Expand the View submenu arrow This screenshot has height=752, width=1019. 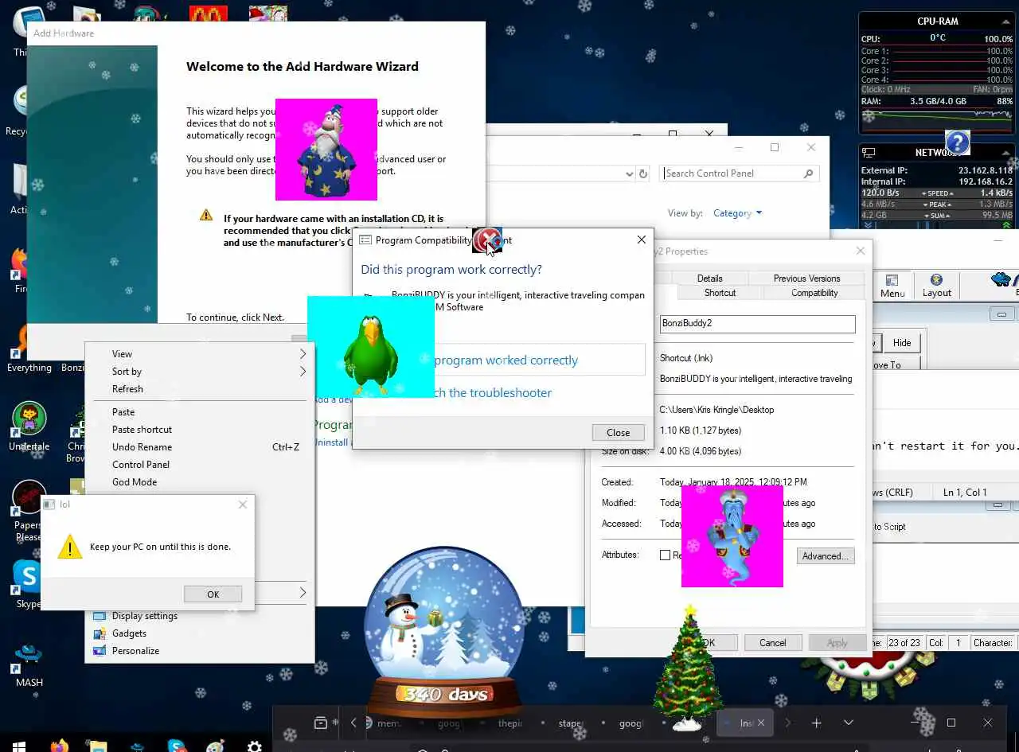pyautogui.click(x=303, y=354)
